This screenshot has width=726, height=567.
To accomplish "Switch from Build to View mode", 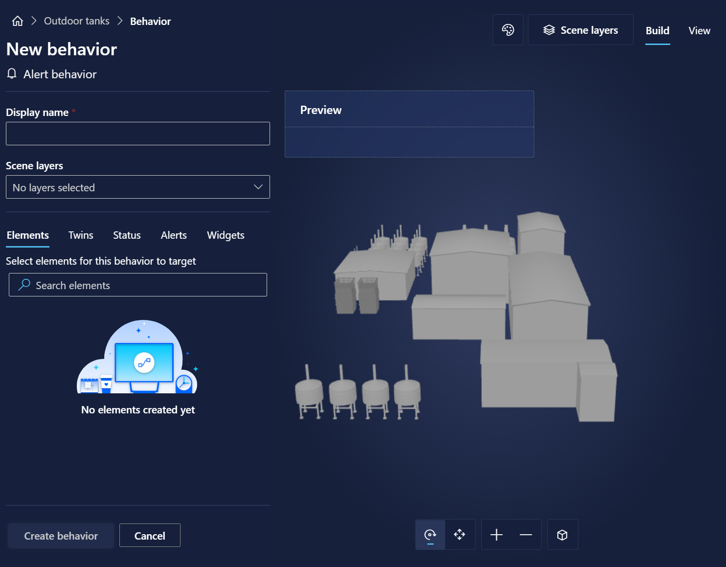I will 699,30.
